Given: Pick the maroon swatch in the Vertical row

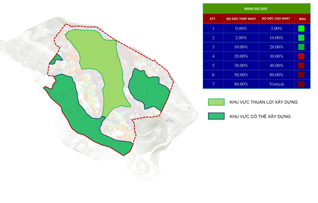Looking at the screenshot, I should [x=301, y=84].
